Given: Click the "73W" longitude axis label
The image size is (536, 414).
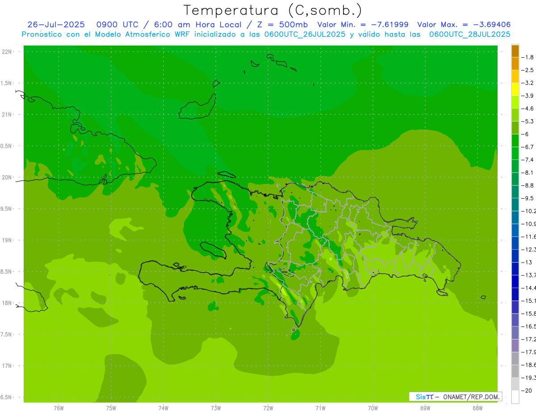Looking at the screenshot, I should (216, 408).
